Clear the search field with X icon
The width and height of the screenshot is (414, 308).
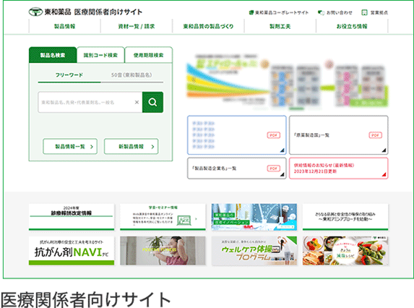(137, 102)
